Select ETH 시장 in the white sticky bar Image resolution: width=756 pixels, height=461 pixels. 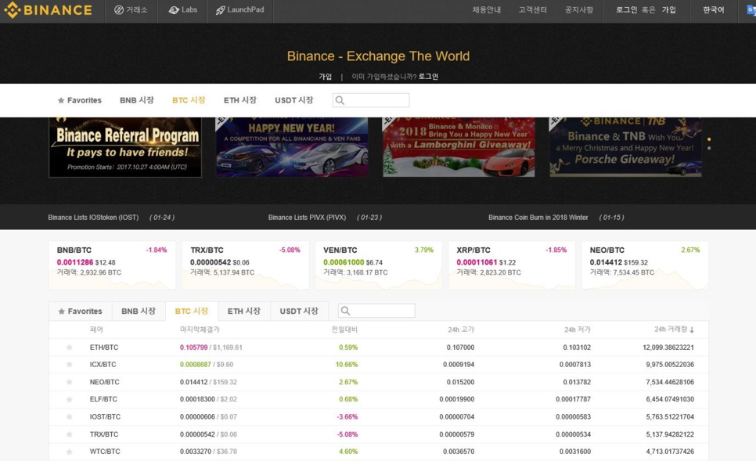(240, 100)
